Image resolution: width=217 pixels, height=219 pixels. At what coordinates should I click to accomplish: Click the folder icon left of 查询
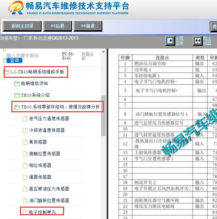(5, 60)
